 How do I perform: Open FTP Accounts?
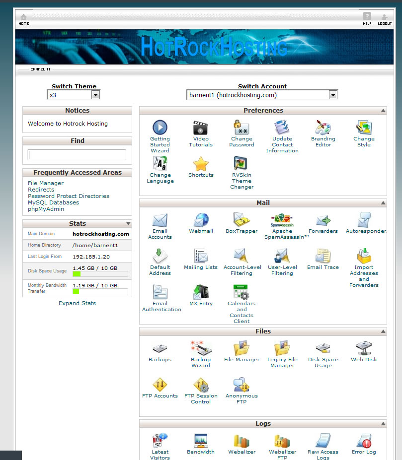click(160, 384)
